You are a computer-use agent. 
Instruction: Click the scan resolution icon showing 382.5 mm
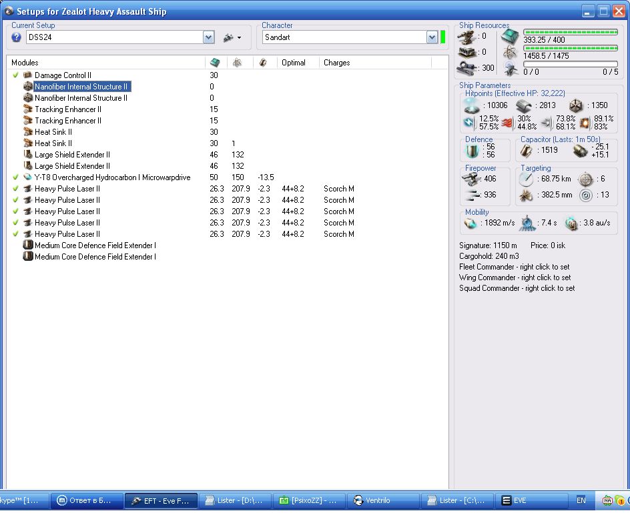tap(525, 195)
